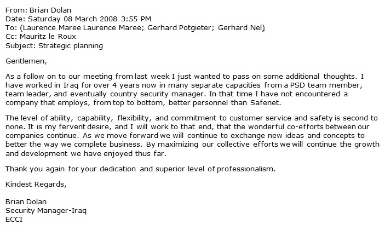Image resolution: width=385 pixels, height=231 pixels.
Task: Click the Kindest Regards closing line
Action: [x=36, y=183]
